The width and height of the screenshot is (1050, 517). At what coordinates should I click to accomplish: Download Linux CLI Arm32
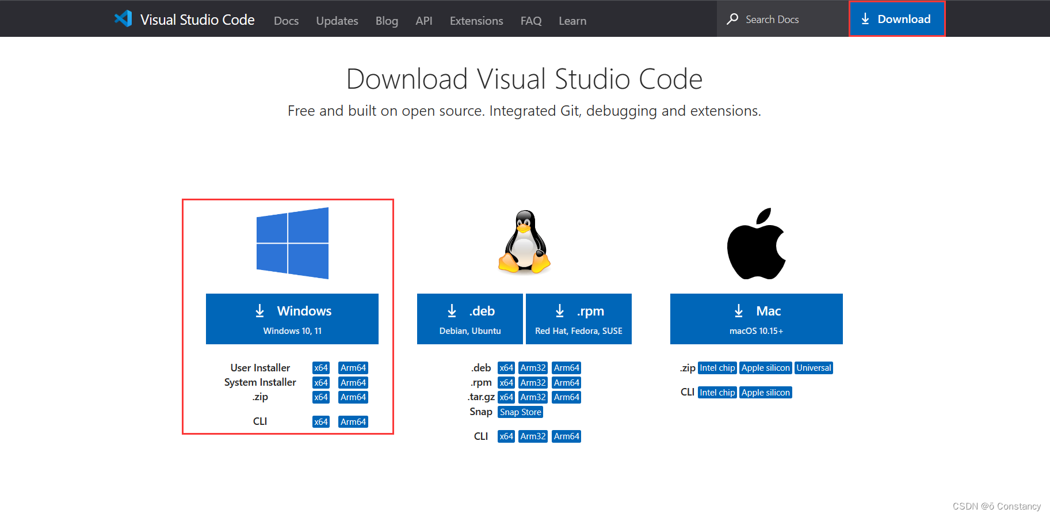pyautogui.click(x=533, y=436)
